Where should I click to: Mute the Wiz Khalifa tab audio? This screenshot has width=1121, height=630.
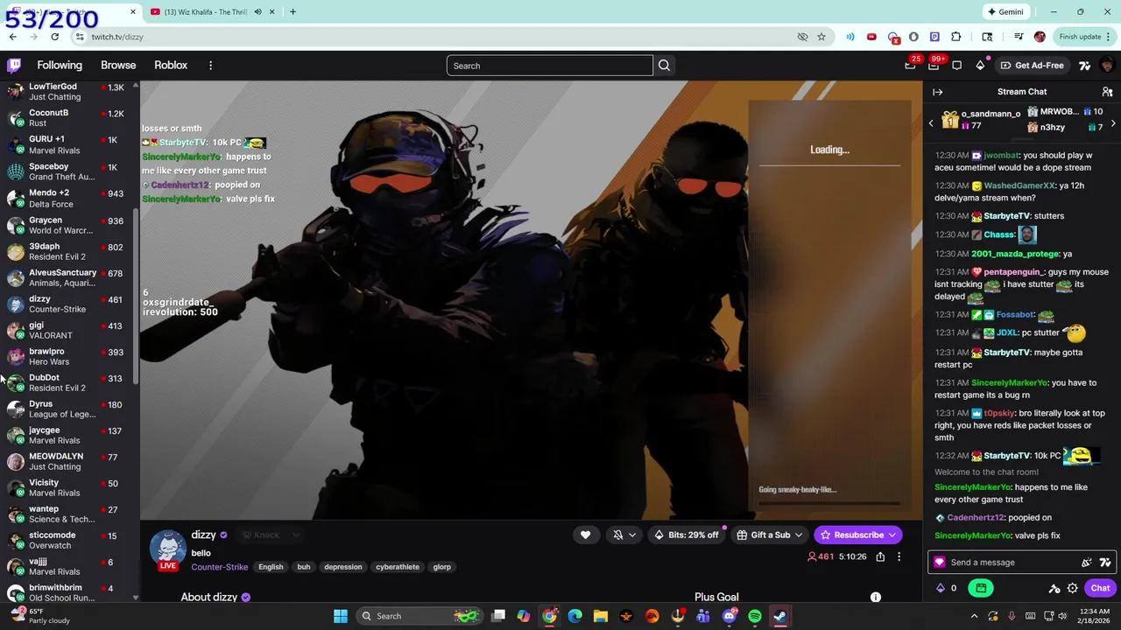click(x=257, y=12)
